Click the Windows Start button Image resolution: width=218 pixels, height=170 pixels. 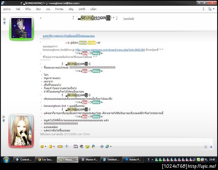point(6,159)
